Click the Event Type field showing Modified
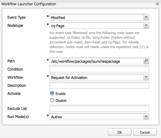Image resolution: width=161 pixels, height=138 pixels. (x=97, y=17)
